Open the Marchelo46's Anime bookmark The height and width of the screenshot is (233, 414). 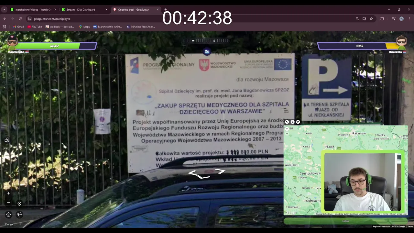108,27
